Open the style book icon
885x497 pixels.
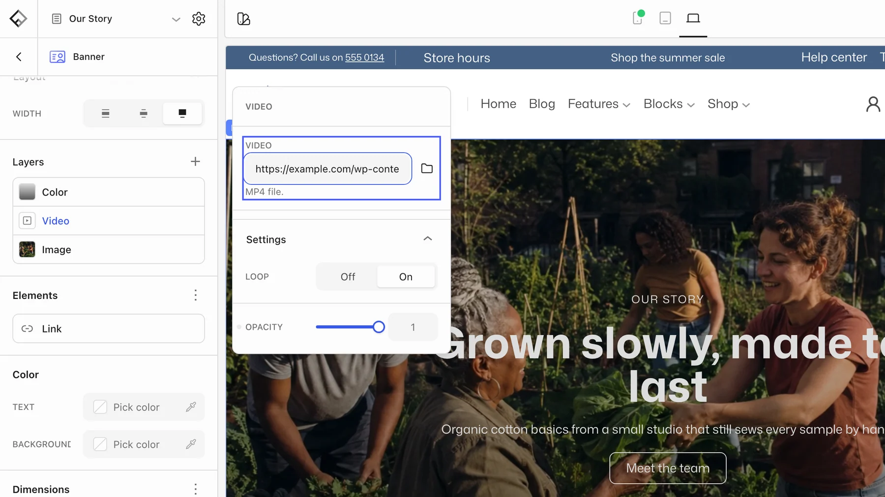click(x=243, y=19)
